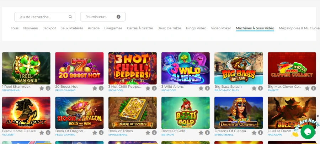Open Dreams Of Cleopatra info icon
The width and height of the screenshot is (320, 144).
(x=260, y=133)
